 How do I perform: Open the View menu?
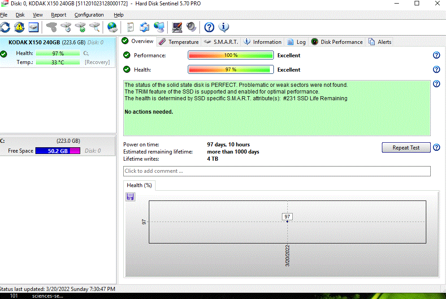(x=38, y=15)
